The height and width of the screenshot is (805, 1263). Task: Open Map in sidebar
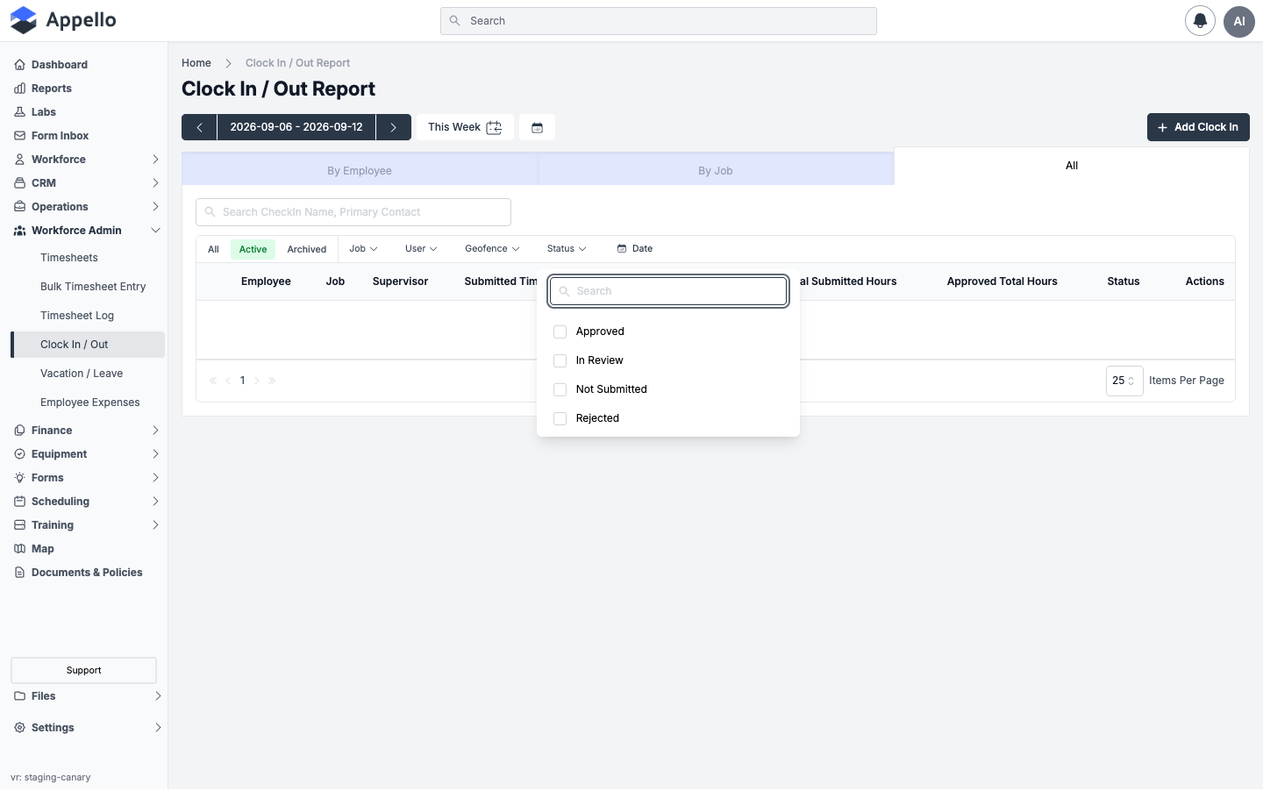click(43, 549)
